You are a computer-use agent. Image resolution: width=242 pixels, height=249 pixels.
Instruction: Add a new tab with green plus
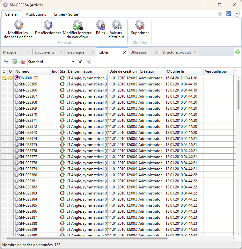tap(237, 52)
